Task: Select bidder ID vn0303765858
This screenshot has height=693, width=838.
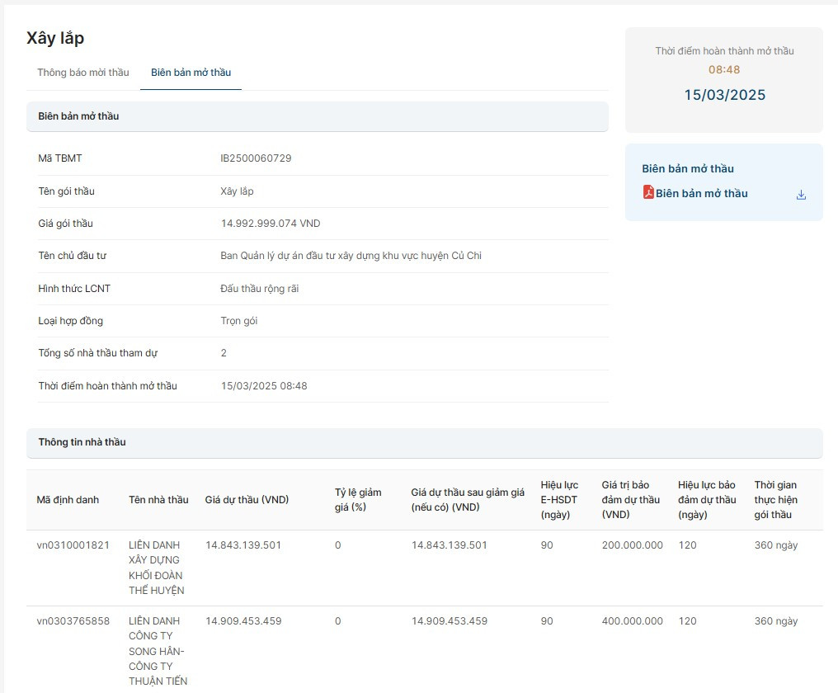Action: (73, 621)
